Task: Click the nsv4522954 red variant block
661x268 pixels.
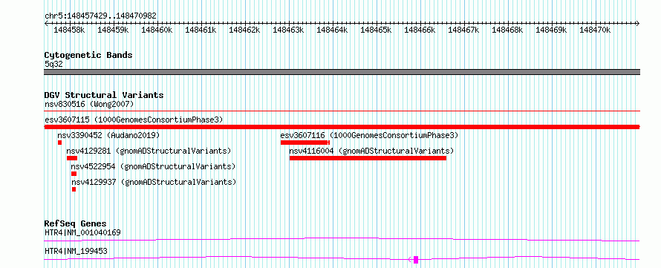Action: [74, 174]
